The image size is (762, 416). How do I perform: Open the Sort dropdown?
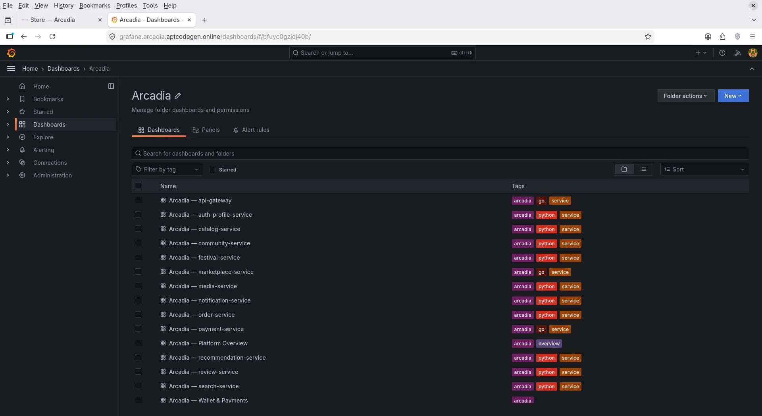click(x=704, y=169)
